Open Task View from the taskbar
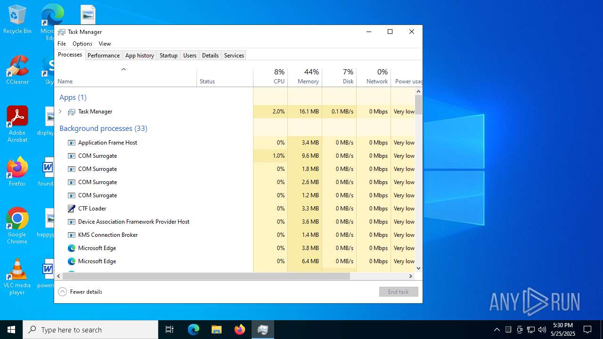603x339 pixels. pyautogui.click(x=170, y=330)
